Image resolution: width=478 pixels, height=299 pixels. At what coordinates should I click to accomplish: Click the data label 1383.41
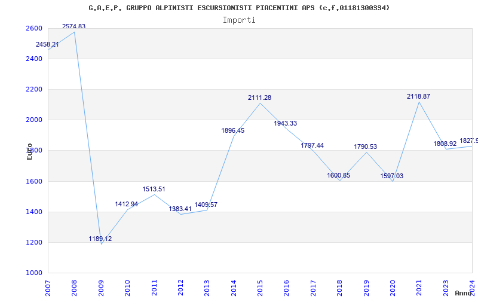click(x=180, y=209)
